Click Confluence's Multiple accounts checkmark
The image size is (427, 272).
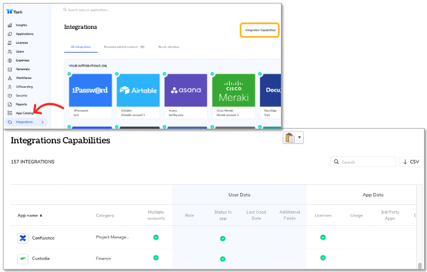(155, 237)
